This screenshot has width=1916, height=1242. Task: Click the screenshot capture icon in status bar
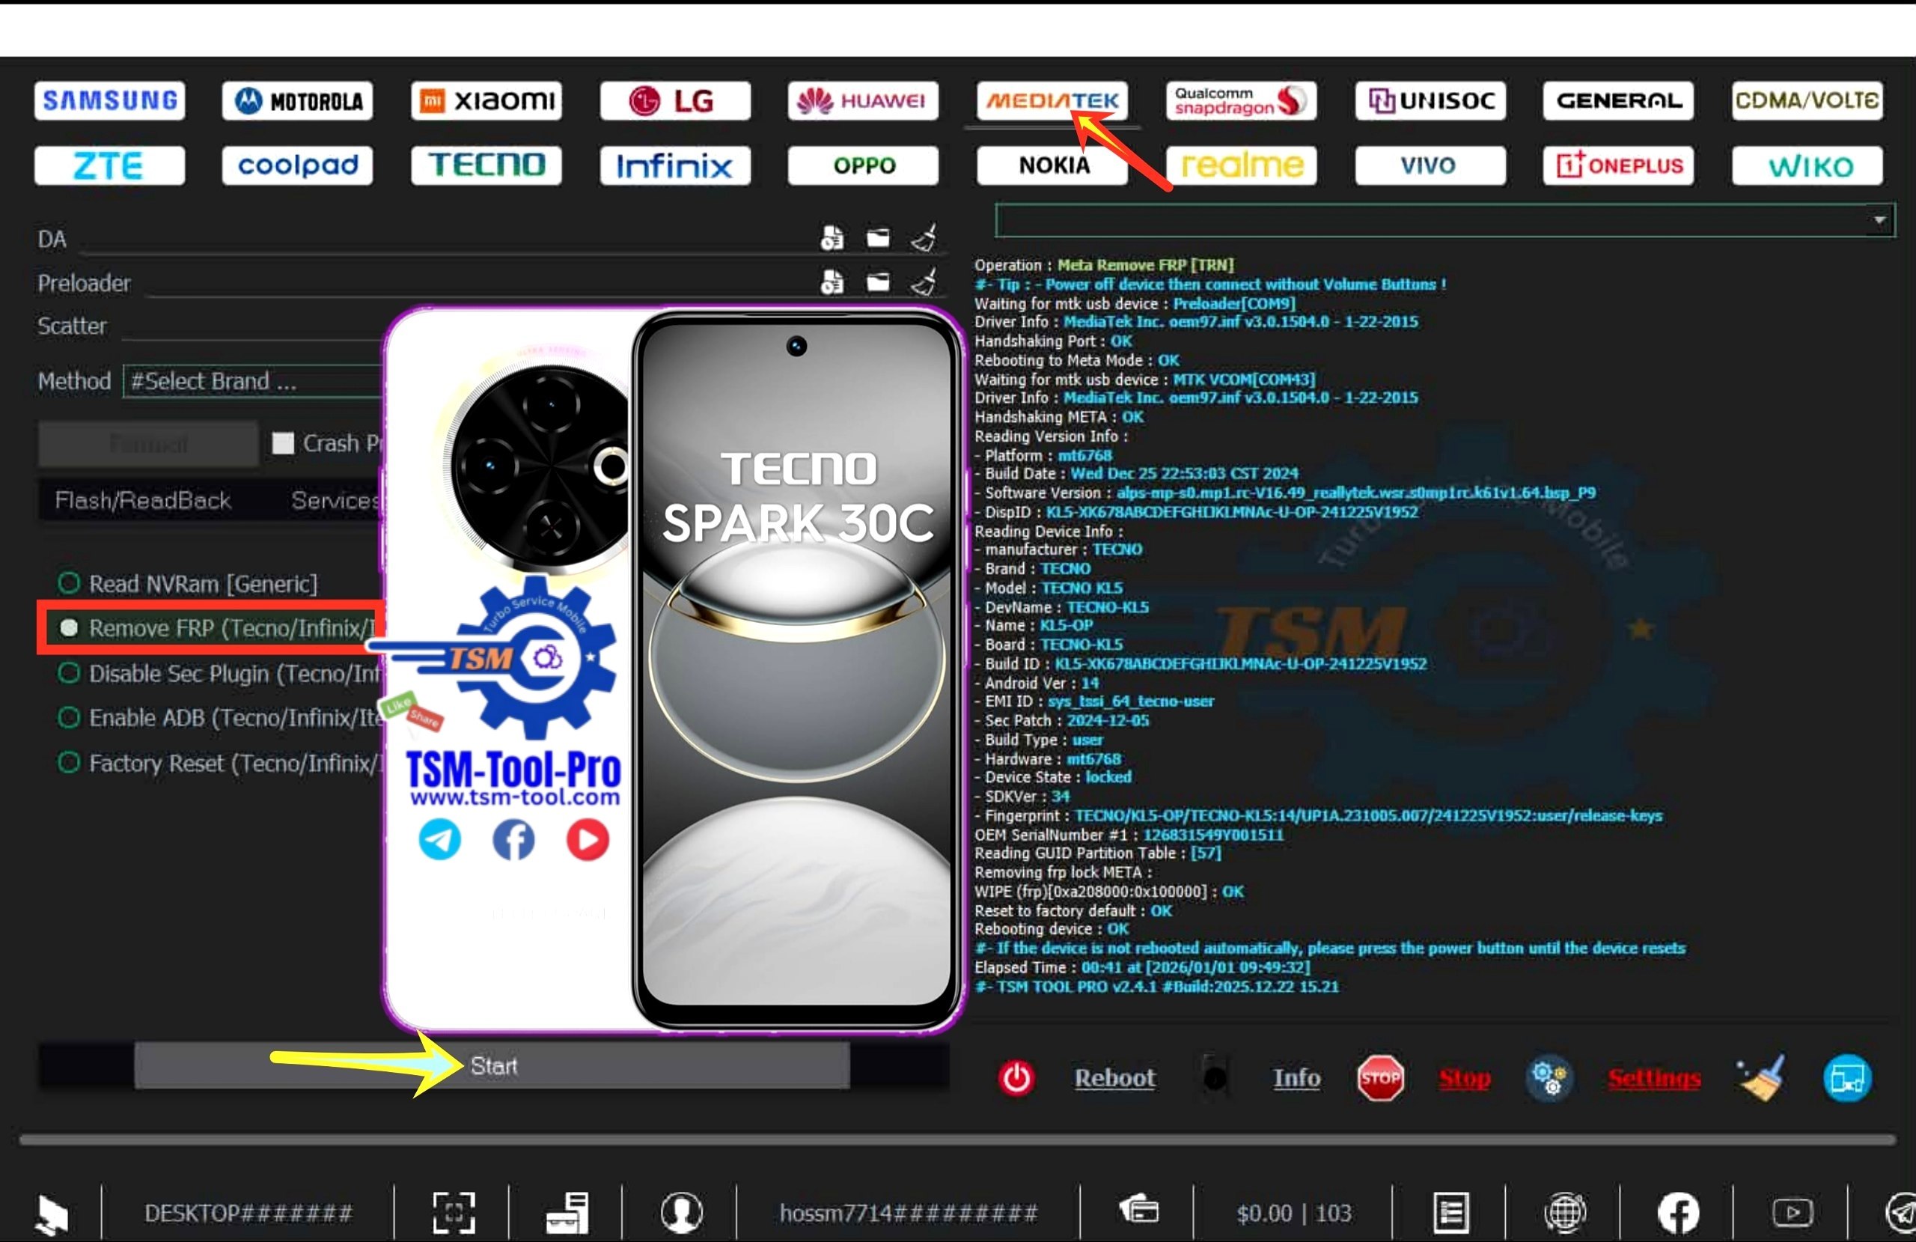coord(454,1212)
